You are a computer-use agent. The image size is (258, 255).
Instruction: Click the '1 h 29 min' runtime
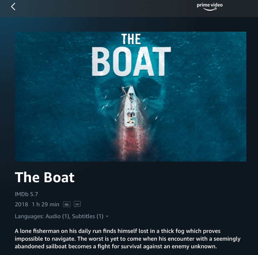[x=46, y=205]
